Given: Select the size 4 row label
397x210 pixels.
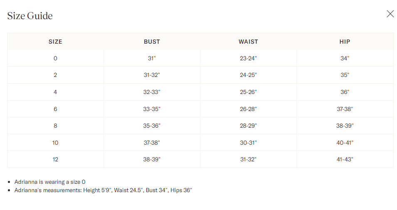Looking at the screenshot, I should pyautogui.click(x=55, y=92).
